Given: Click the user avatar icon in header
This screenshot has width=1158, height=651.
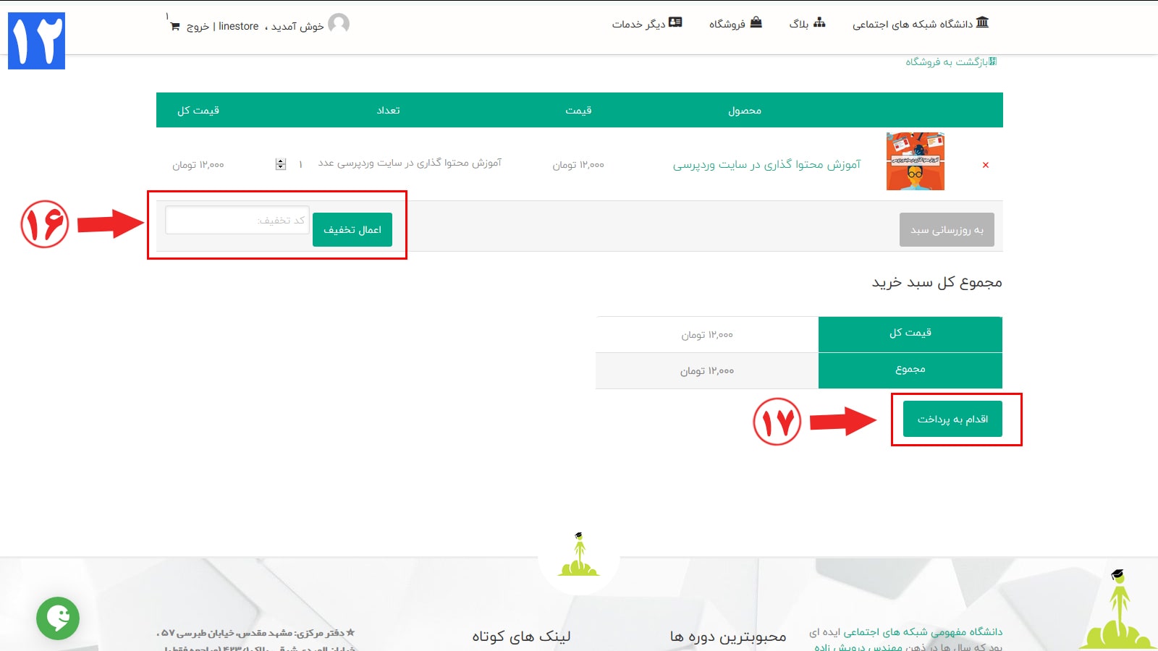Looking at the screenshot, I should click(x=339, y=24).
